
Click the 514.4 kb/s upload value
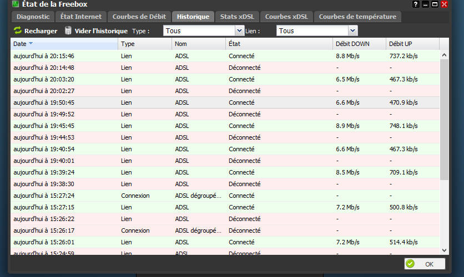404,242
